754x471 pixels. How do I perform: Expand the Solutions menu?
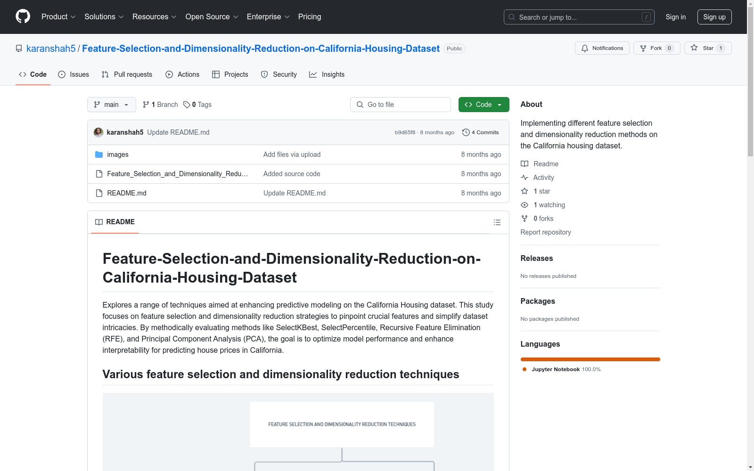(104, 16)
